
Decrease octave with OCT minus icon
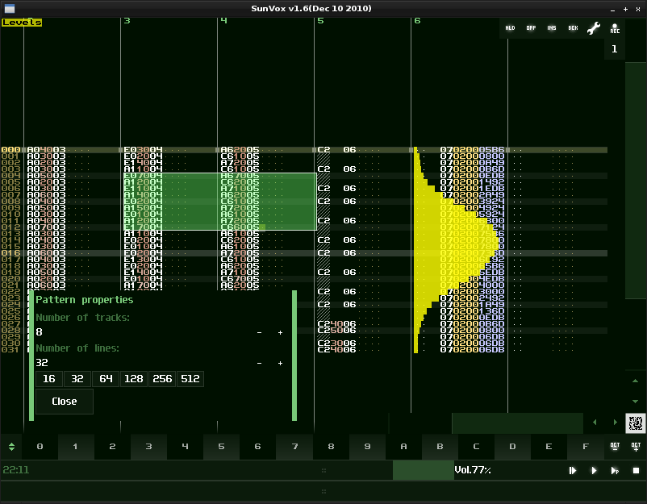click(x=615, y=447)
